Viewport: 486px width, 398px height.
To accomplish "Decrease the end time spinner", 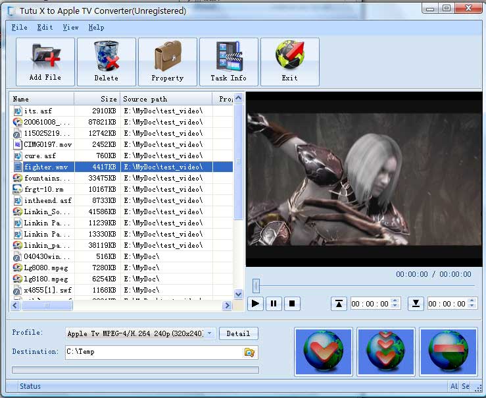I will 472,306.
